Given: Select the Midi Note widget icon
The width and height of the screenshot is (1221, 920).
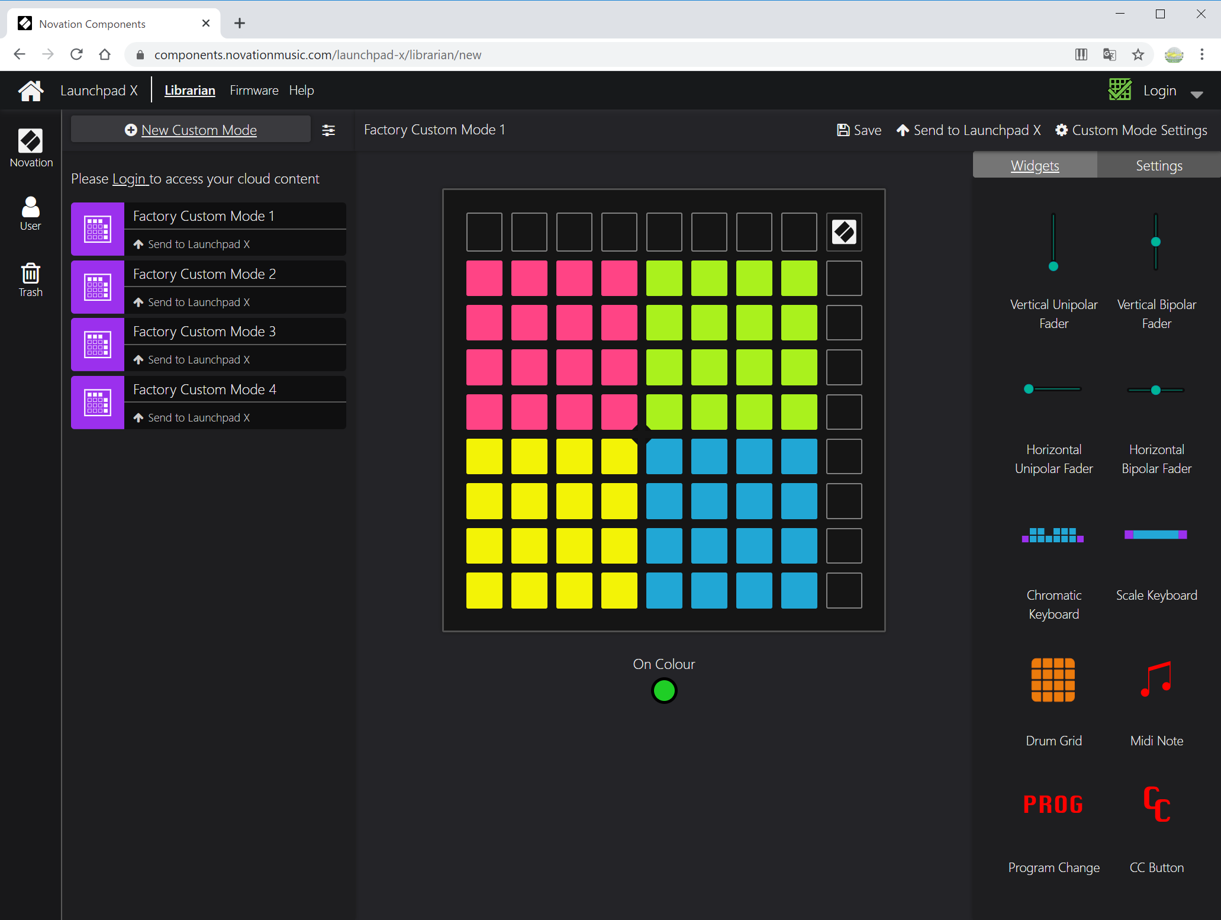Looking at the screenshot, I should (x=1156, y=680).
